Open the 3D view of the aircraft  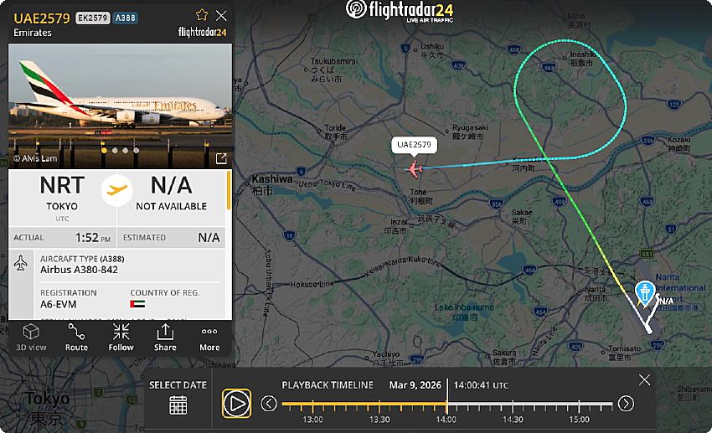[31, 338]
